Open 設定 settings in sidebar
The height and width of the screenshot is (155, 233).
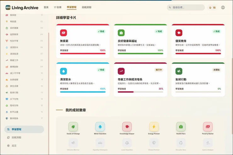[24, 146]
